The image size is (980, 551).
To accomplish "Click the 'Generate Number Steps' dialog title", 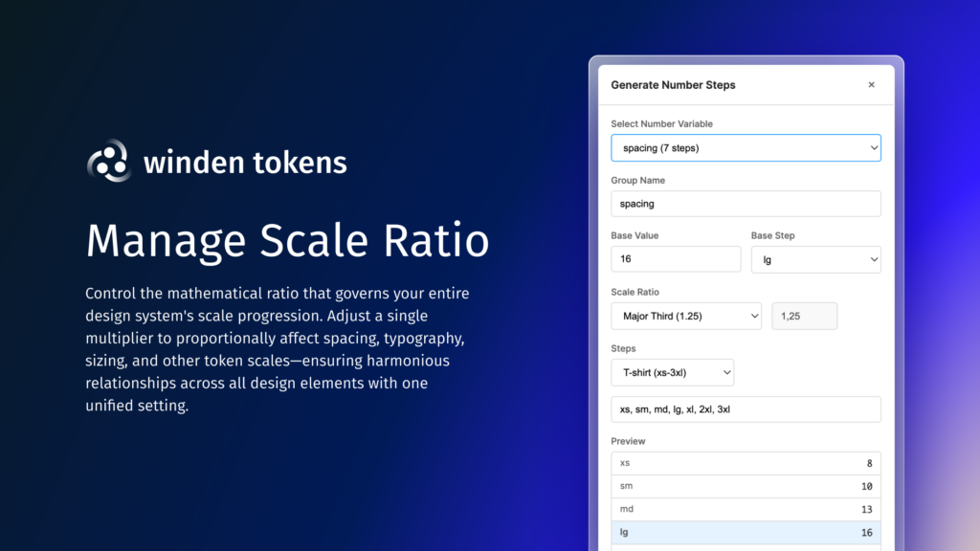I will [673, 85].
